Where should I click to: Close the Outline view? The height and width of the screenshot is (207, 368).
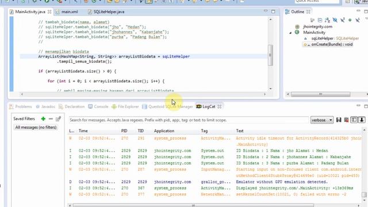[308, 11]
